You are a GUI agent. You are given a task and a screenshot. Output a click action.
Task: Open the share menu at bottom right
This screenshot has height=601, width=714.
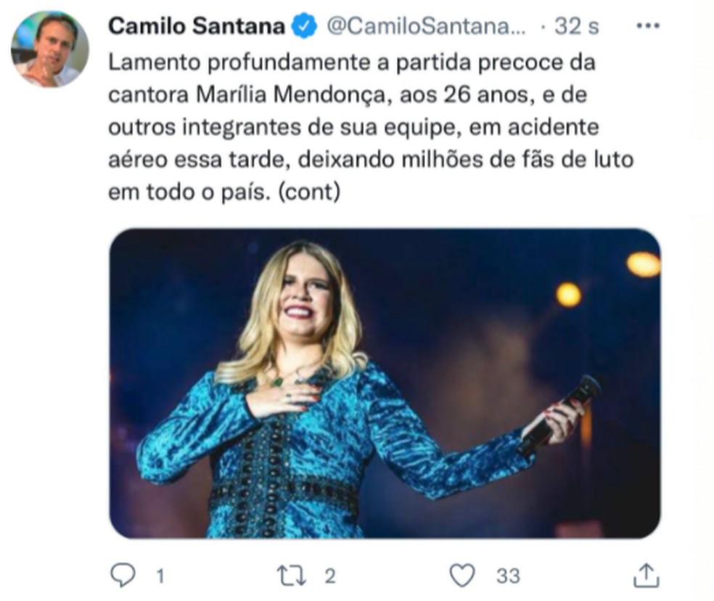(647, 574)
